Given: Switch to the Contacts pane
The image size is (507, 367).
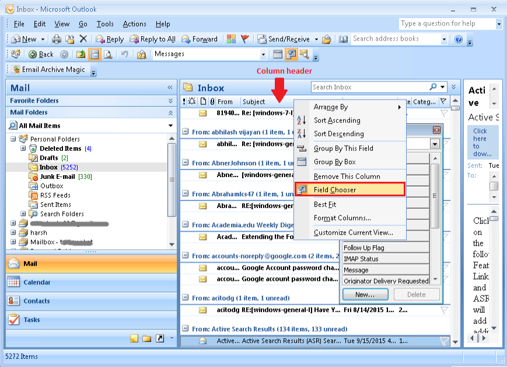Looking at the screenshot, I should pyautogui.click(x=91, y=301).
